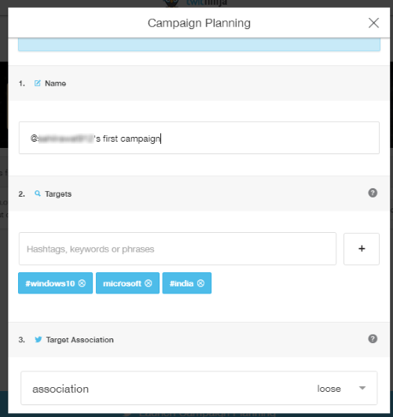393x417 pixels.
Task: Click the microsoft tag label
Action: tap(122, 283)
